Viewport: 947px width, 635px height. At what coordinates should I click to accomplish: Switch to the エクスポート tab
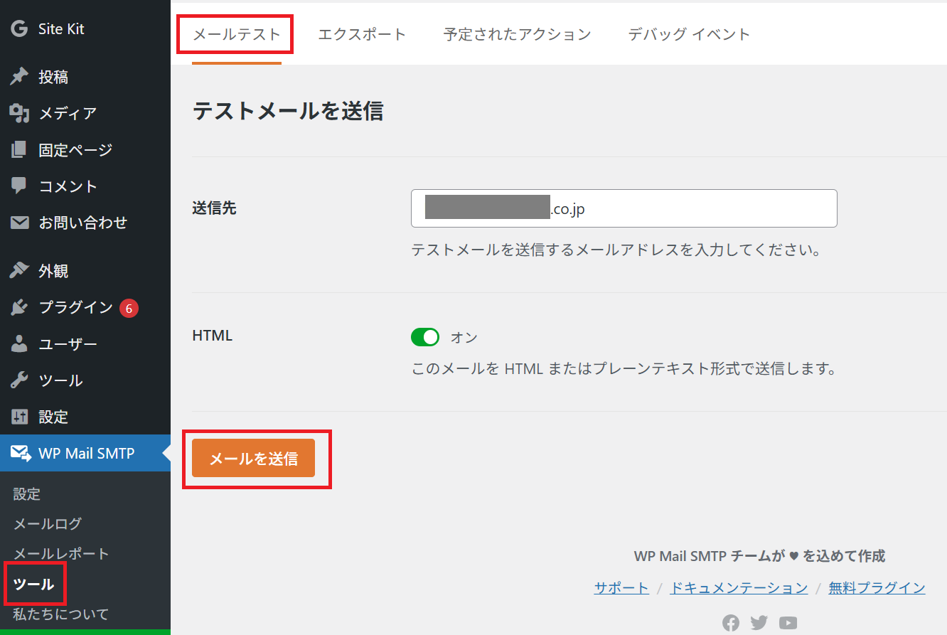(x=362, y=34)
